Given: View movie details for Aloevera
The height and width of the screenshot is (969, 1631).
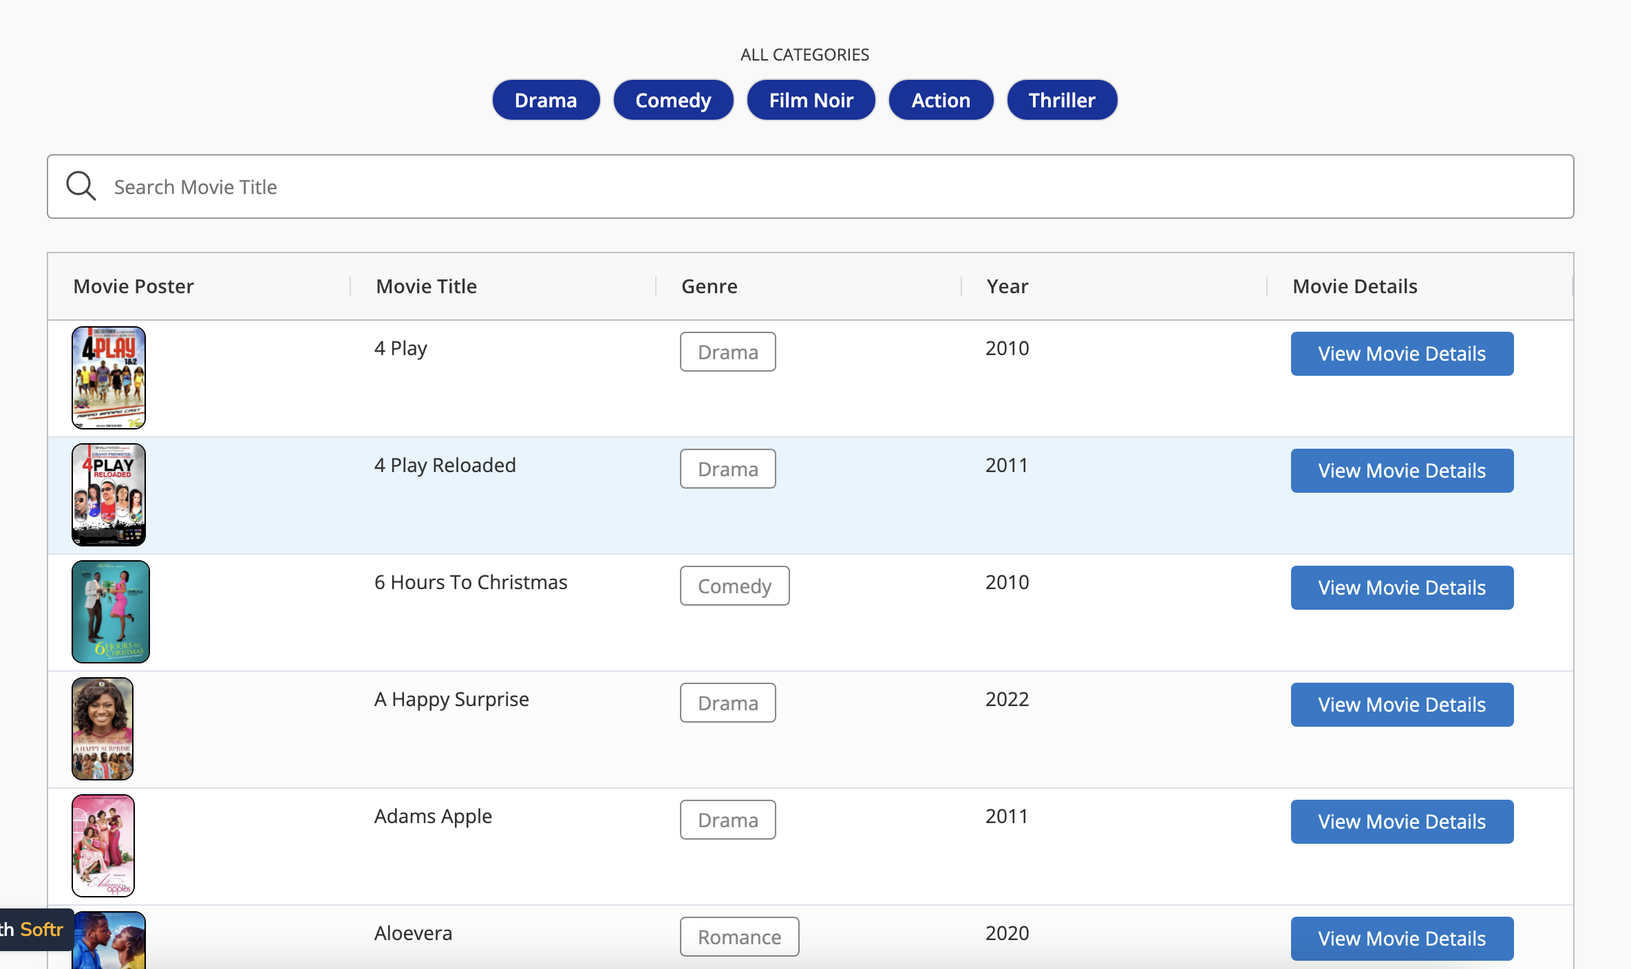Looking at the screenshot, I should point(1401,938).
